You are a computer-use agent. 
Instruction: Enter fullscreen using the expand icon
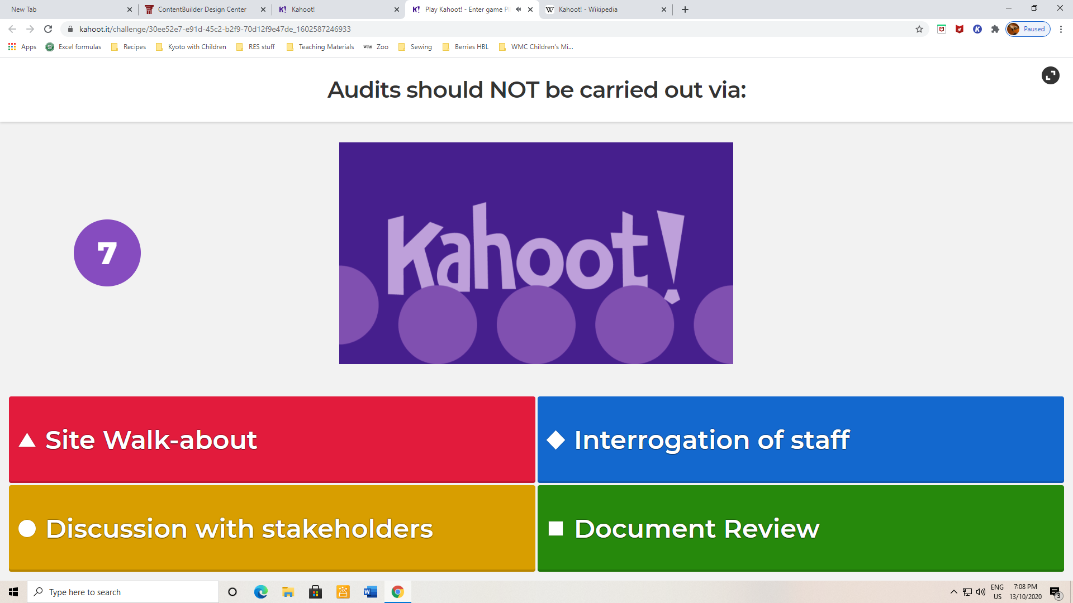coord(1050,75)
